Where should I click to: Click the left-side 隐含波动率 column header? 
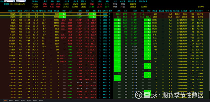coord(12,11)
